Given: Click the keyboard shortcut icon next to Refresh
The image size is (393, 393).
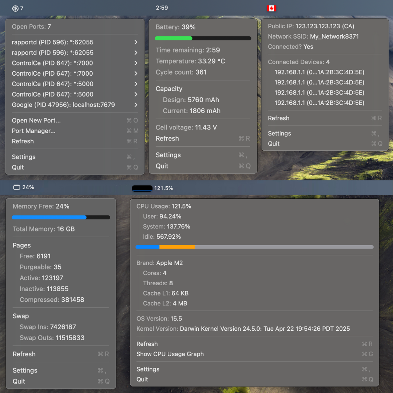Looking at the screenshot, I should (132, 141).
